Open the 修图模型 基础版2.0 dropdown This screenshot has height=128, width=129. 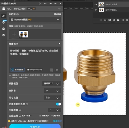tap(52, 84)
